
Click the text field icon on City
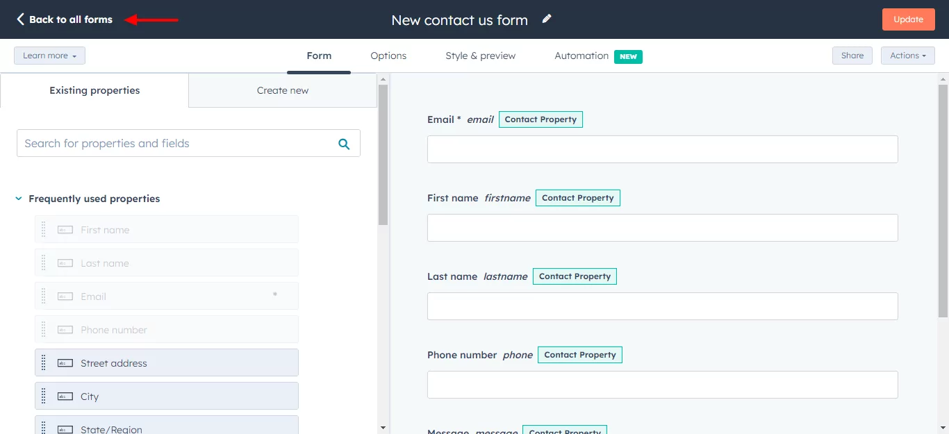(x=65, y=397)
